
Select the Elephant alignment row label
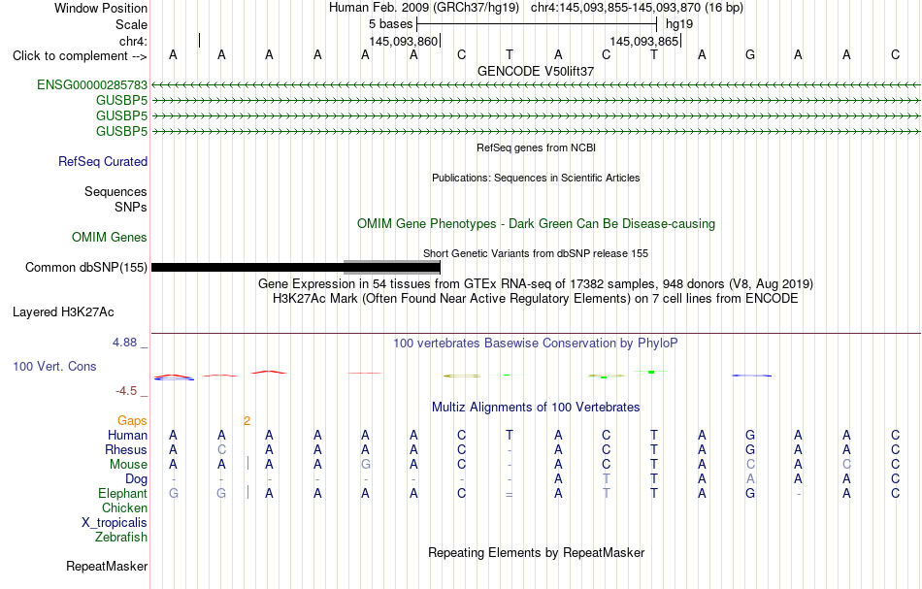122,493
